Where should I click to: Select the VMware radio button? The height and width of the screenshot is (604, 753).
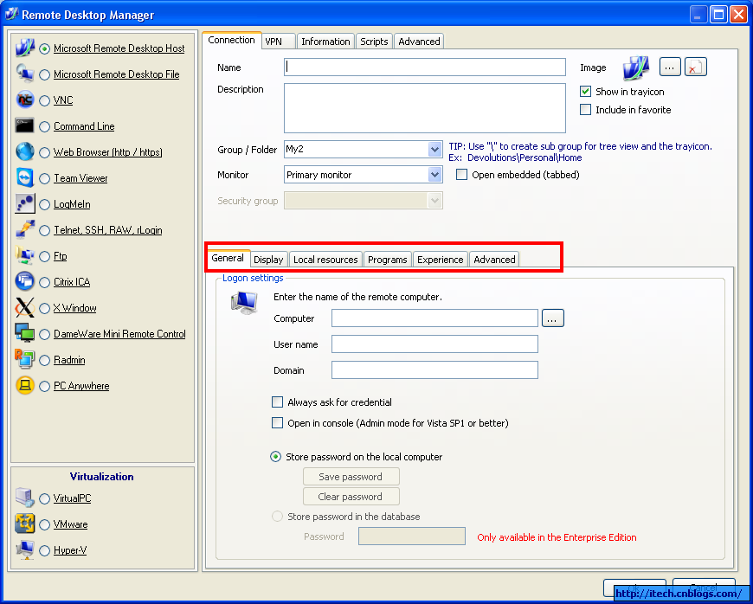click(45, 524)
